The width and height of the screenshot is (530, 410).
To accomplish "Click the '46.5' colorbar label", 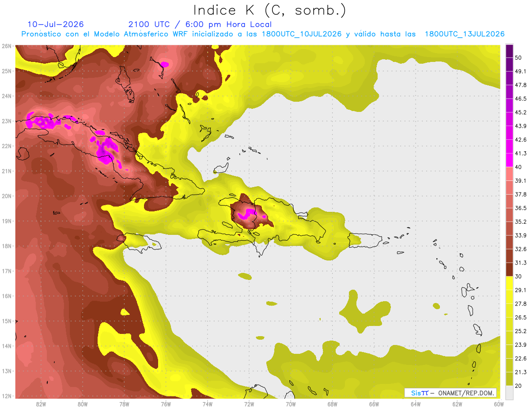I will pyautogui.click(x=521, y=99).
